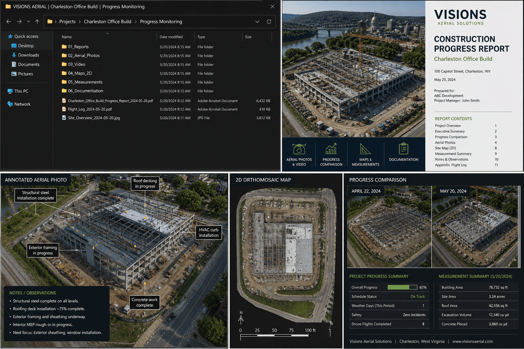Click the Progress Comparison chart icon
The height and width of the screenshot is (349, 524).
(331, 149)
